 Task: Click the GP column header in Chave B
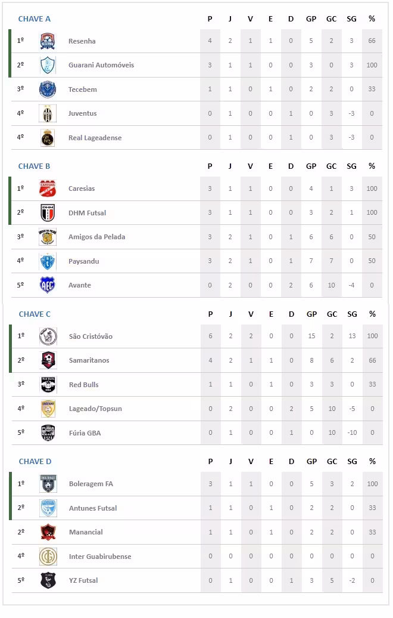coord(311,166)
